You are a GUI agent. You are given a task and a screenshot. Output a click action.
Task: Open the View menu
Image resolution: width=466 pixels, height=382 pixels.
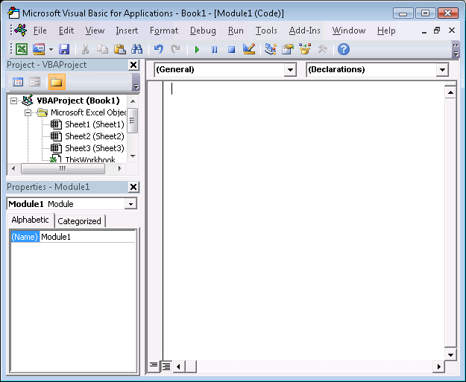tap(95, 31)
